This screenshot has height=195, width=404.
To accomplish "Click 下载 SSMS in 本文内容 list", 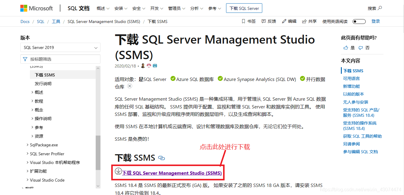I will tap(353, 71).
